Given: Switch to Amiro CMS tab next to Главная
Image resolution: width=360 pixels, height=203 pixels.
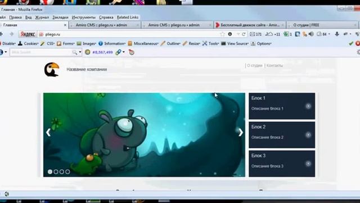Looking at the screenshot, I should point(105,25).
